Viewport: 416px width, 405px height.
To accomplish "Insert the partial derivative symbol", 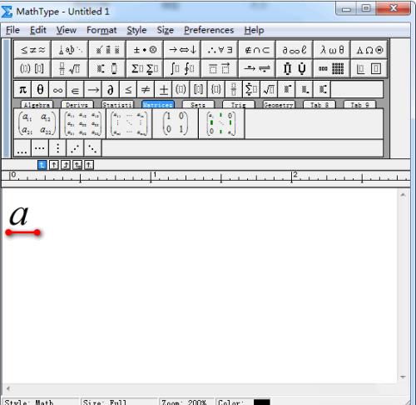I will pyautogui.click(x=111, y=89).
